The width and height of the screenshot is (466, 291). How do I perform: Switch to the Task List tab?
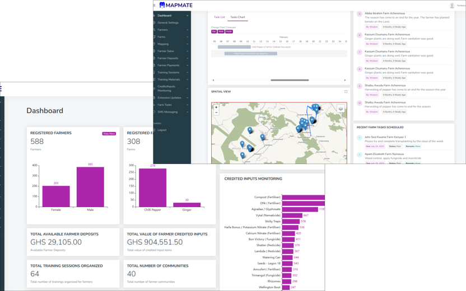219,17
